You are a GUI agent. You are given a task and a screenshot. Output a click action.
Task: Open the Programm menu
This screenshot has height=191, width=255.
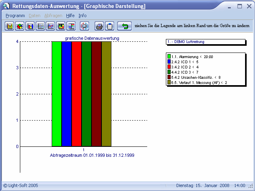tap(15, 16)
